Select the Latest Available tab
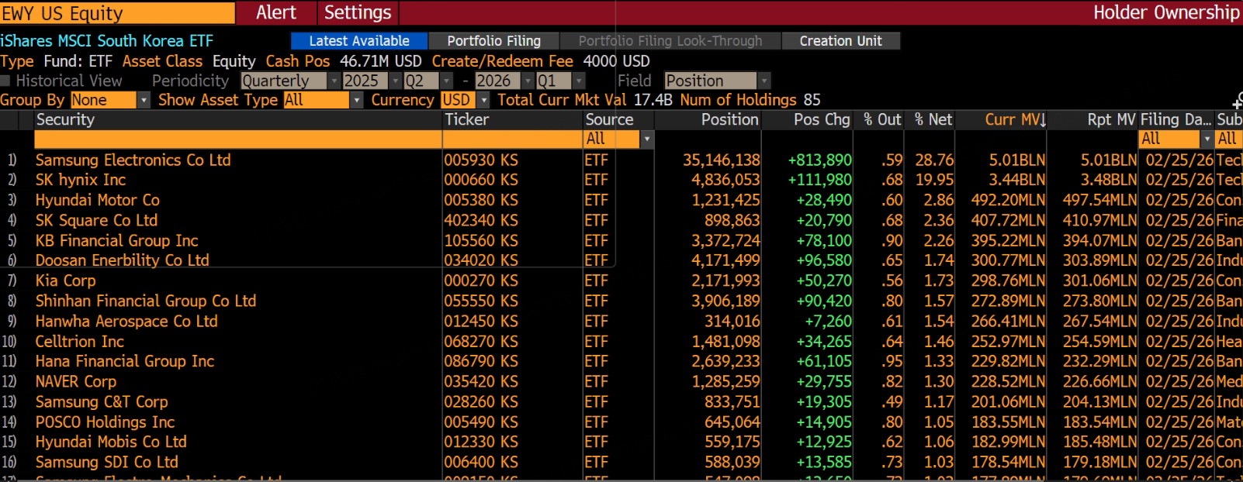The height and width of the screenshot is (482, 1243). (x=359, y=41)
